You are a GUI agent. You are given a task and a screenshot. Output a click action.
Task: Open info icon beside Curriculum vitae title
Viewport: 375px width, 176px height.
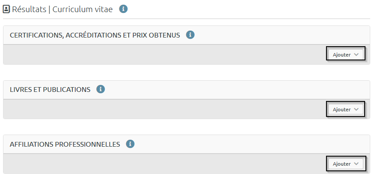pos(124,9)
